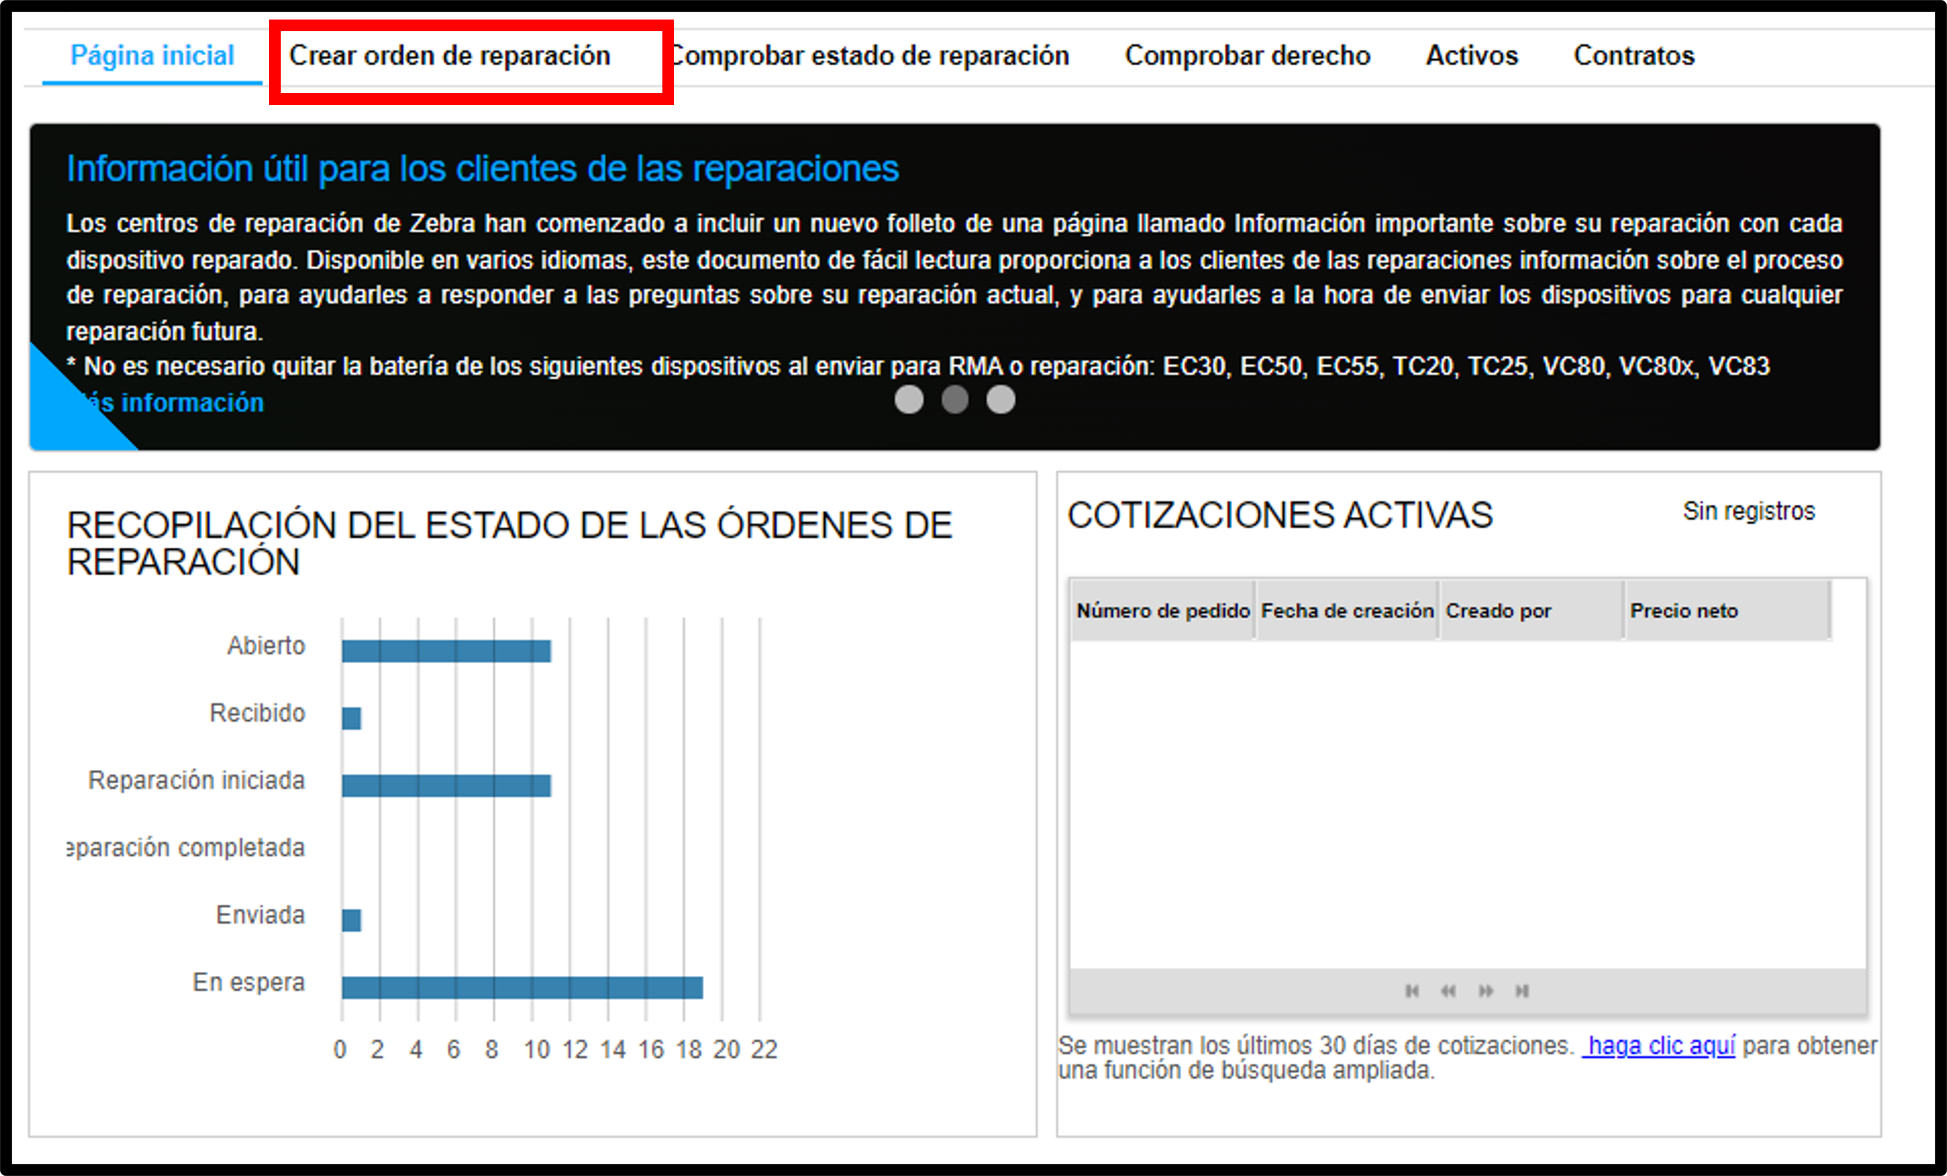The image size is (1947, 1176).
Task: Click the En espera bar in chart
Action: [x=522, y=987]
